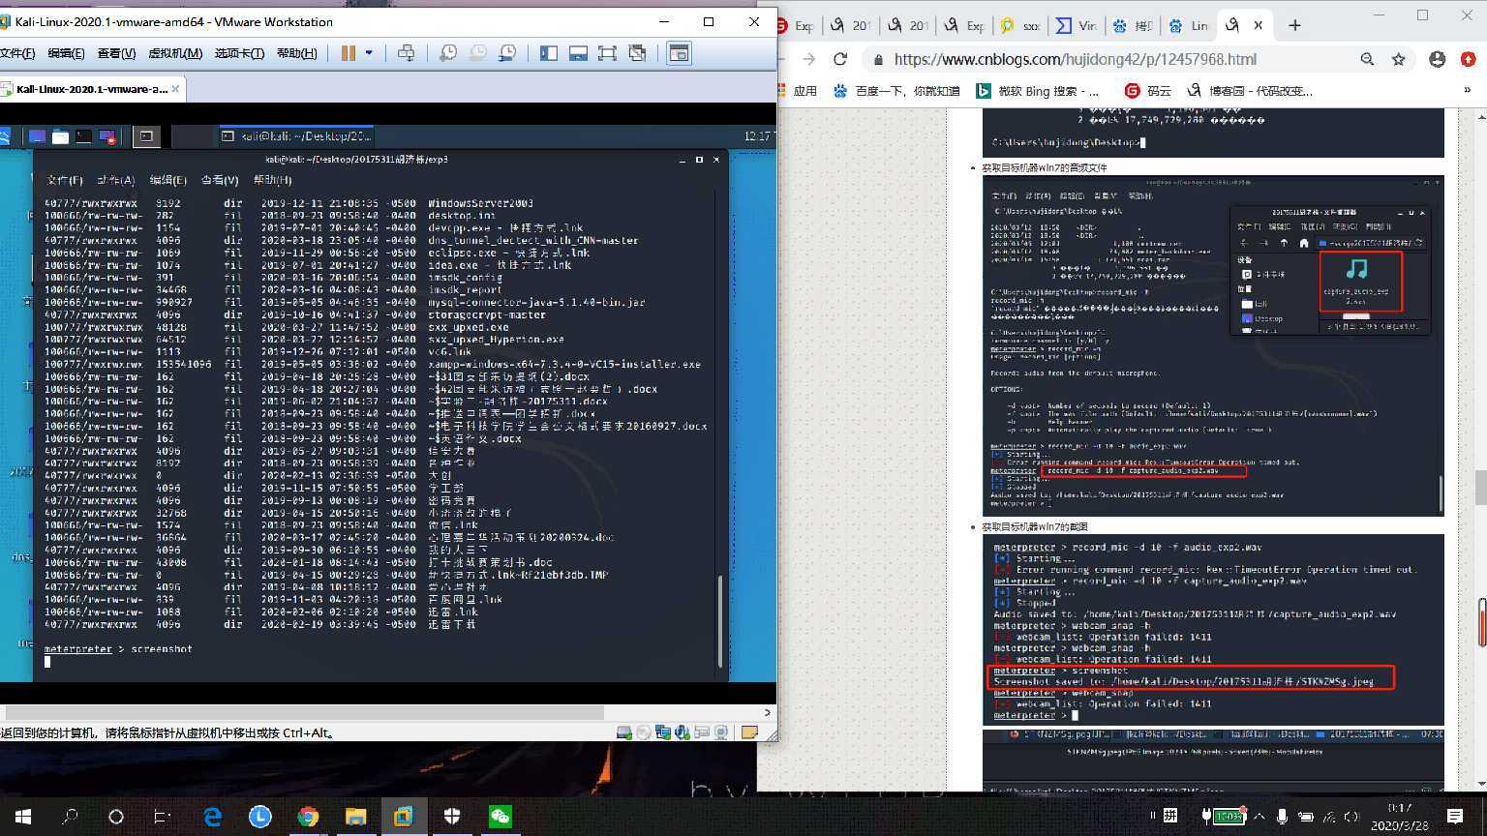Open the Chrome profile avatar
The image size is (1487, 836).
(1438, 59)
